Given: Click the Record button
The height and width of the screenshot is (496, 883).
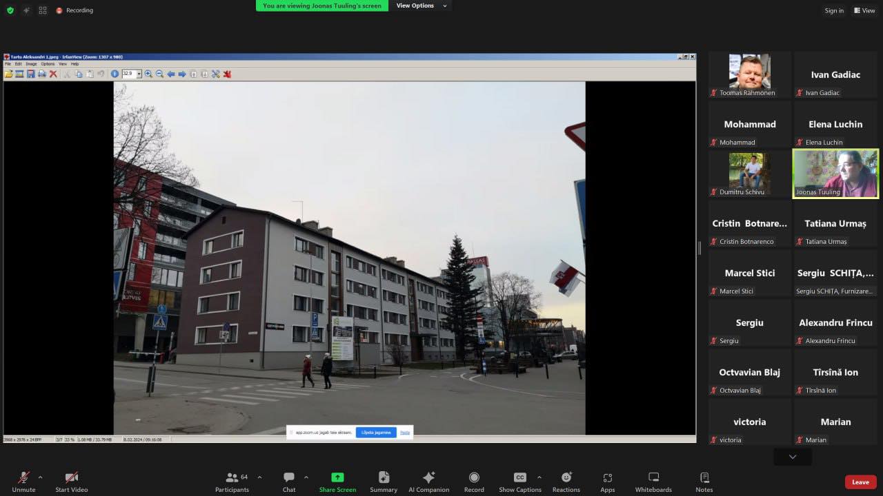Looking at the screenshot, I should click(x=474, y=482).
